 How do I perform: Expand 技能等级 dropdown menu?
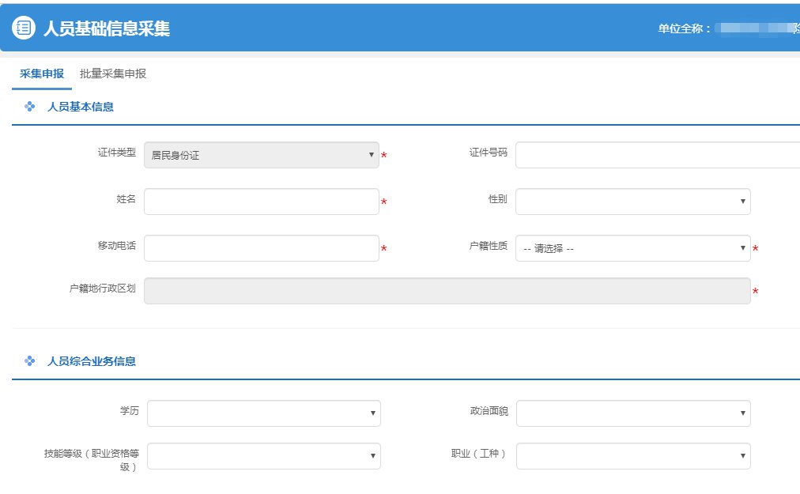tap(263, 456)
